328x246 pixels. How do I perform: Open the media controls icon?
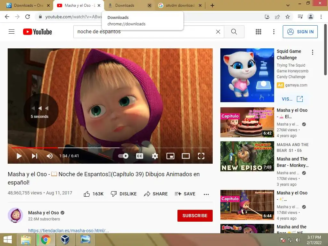(300, 17)
